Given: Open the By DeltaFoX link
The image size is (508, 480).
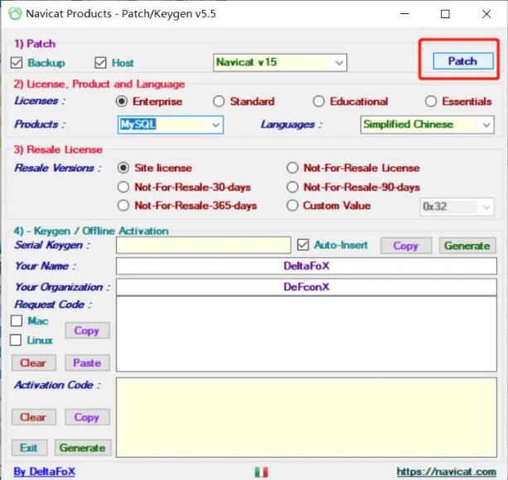Looking at the screenshot, I should point(45,471).
